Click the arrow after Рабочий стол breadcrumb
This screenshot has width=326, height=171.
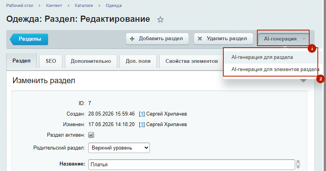click(40, 6)
